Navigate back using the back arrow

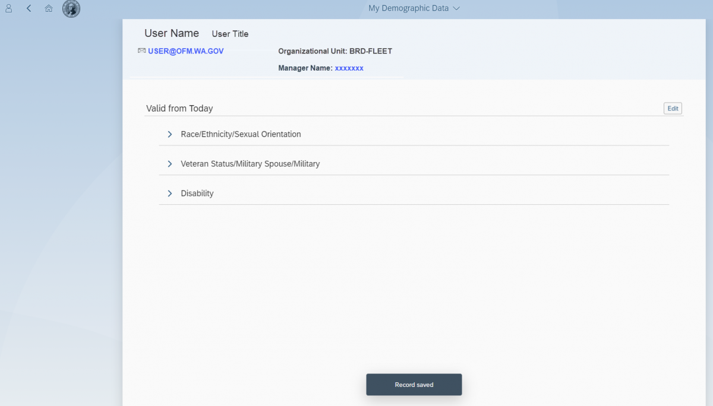(29, 8)
